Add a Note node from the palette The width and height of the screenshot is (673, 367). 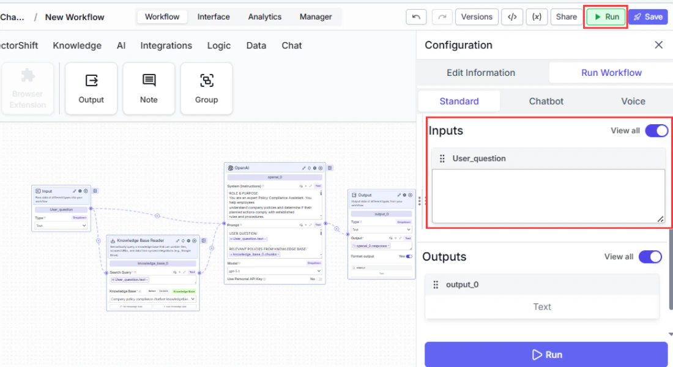coord(149,89)
